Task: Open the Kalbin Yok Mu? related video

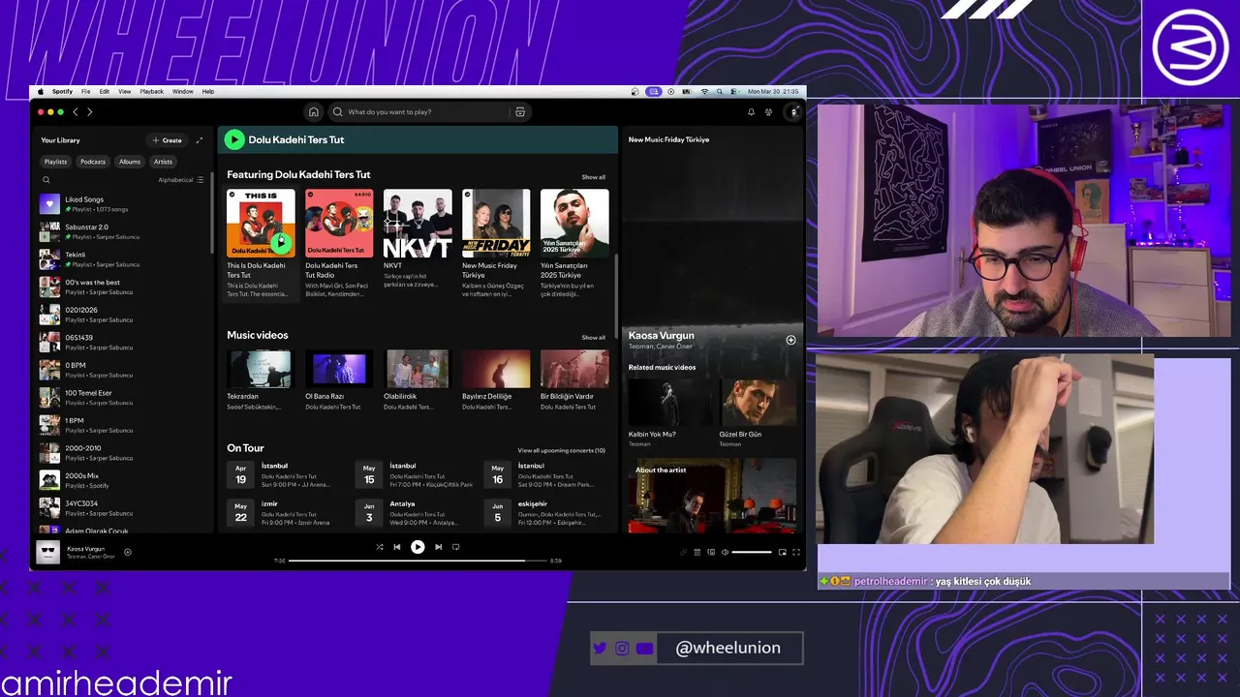Action: click(x=669, y=412)
